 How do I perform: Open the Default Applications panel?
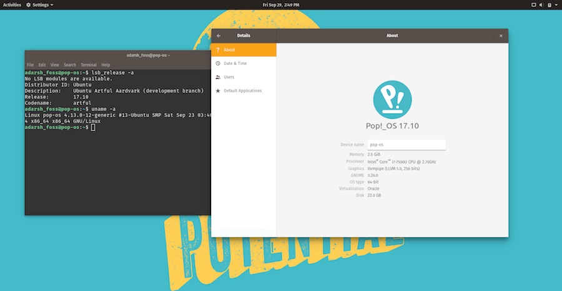(x=244, y=91)
